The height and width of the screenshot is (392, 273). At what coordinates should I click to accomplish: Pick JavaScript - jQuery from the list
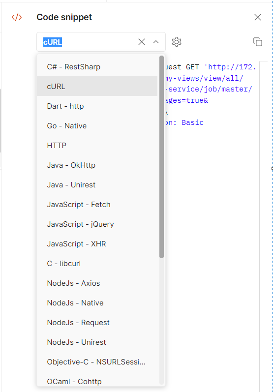pos(97,224)
